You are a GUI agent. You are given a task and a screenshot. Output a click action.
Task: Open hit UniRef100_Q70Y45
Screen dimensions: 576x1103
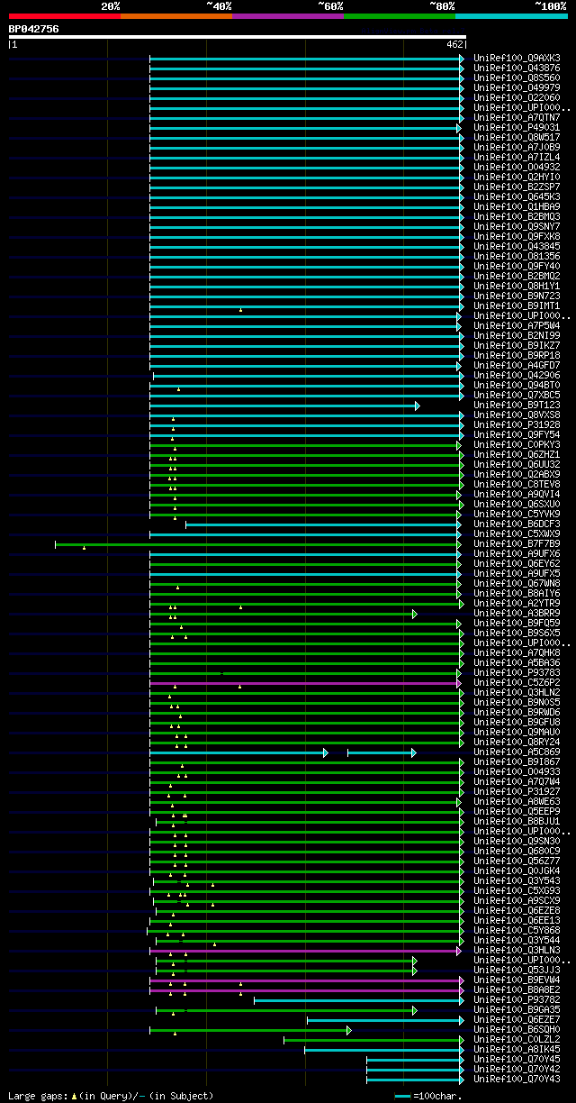coord(517,1059)
